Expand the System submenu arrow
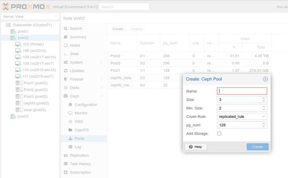The image size is (288, 178). click(x=101, y=62)
